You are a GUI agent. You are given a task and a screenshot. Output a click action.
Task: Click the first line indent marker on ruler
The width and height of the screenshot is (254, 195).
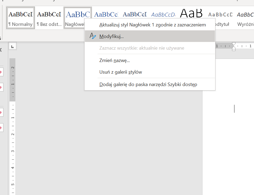click(234, 44)
